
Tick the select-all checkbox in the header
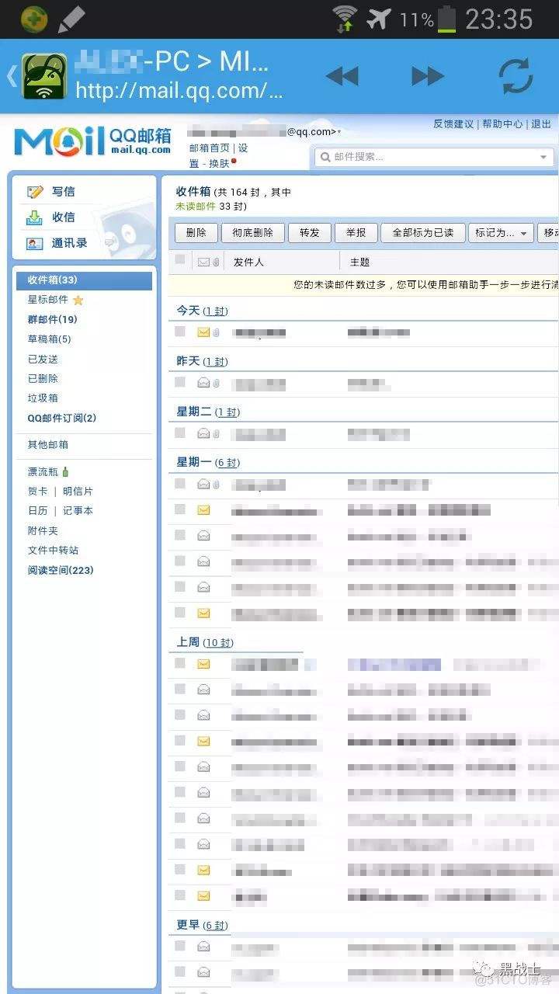click(x=180, y=260)
